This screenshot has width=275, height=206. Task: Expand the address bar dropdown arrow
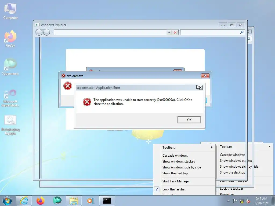click(x=169, y=32)
